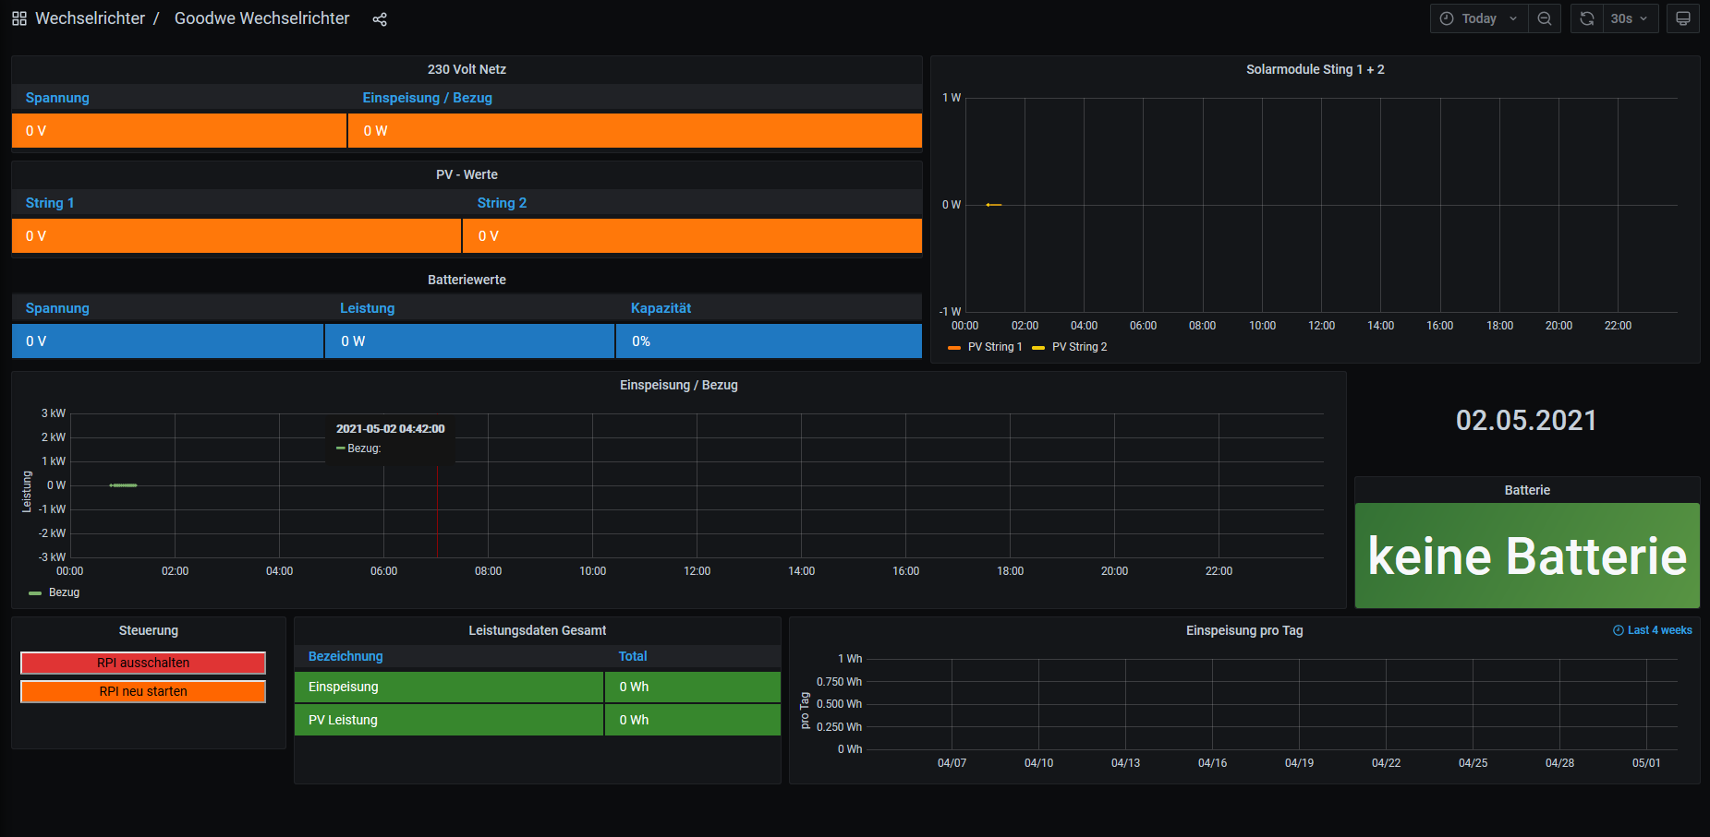
Task: Sort by the Total column header
Action: (633, 656)
